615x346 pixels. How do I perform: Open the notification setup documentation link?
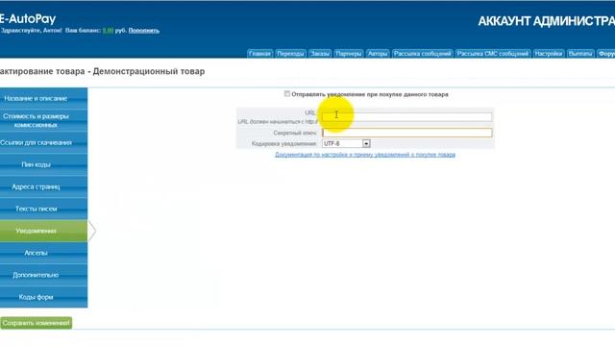(x=365, y=155)
